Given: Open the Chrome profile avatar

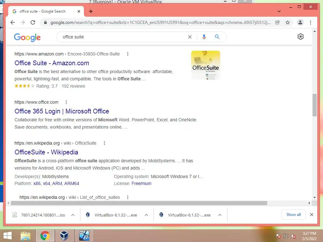Looking at the screenshot, I should 300,22.
